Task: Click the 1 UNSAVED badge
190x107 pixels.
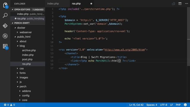Action: tap(38, 10)
